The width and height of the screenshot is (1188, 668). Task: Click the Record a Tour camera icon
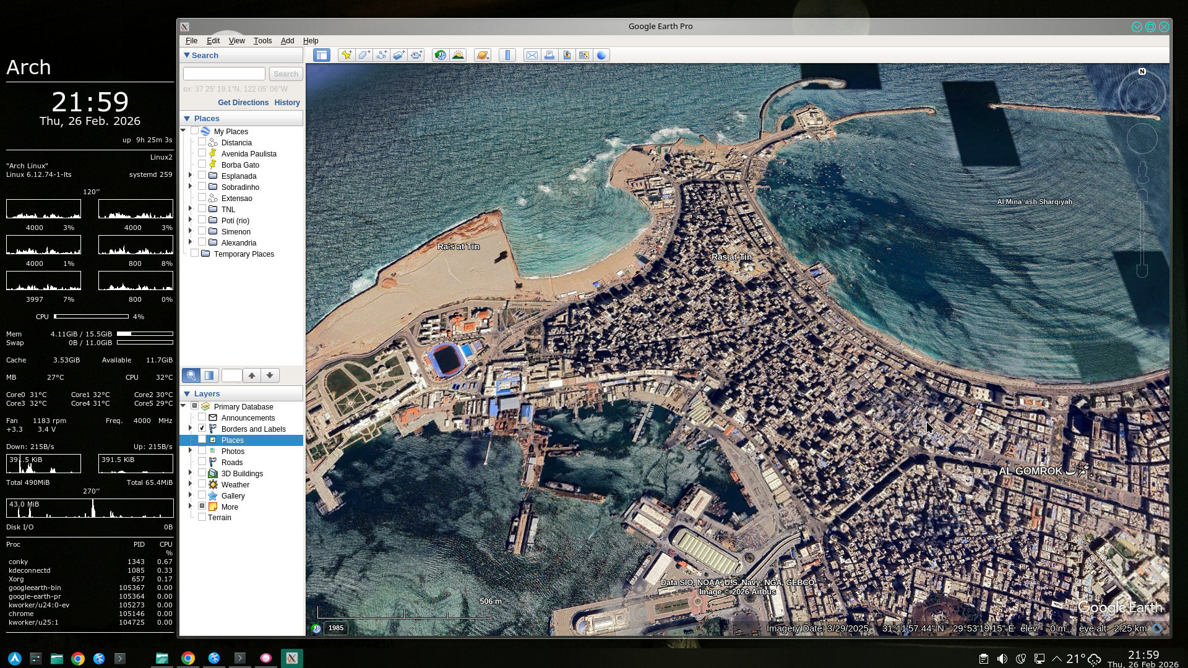pos(416,55)
